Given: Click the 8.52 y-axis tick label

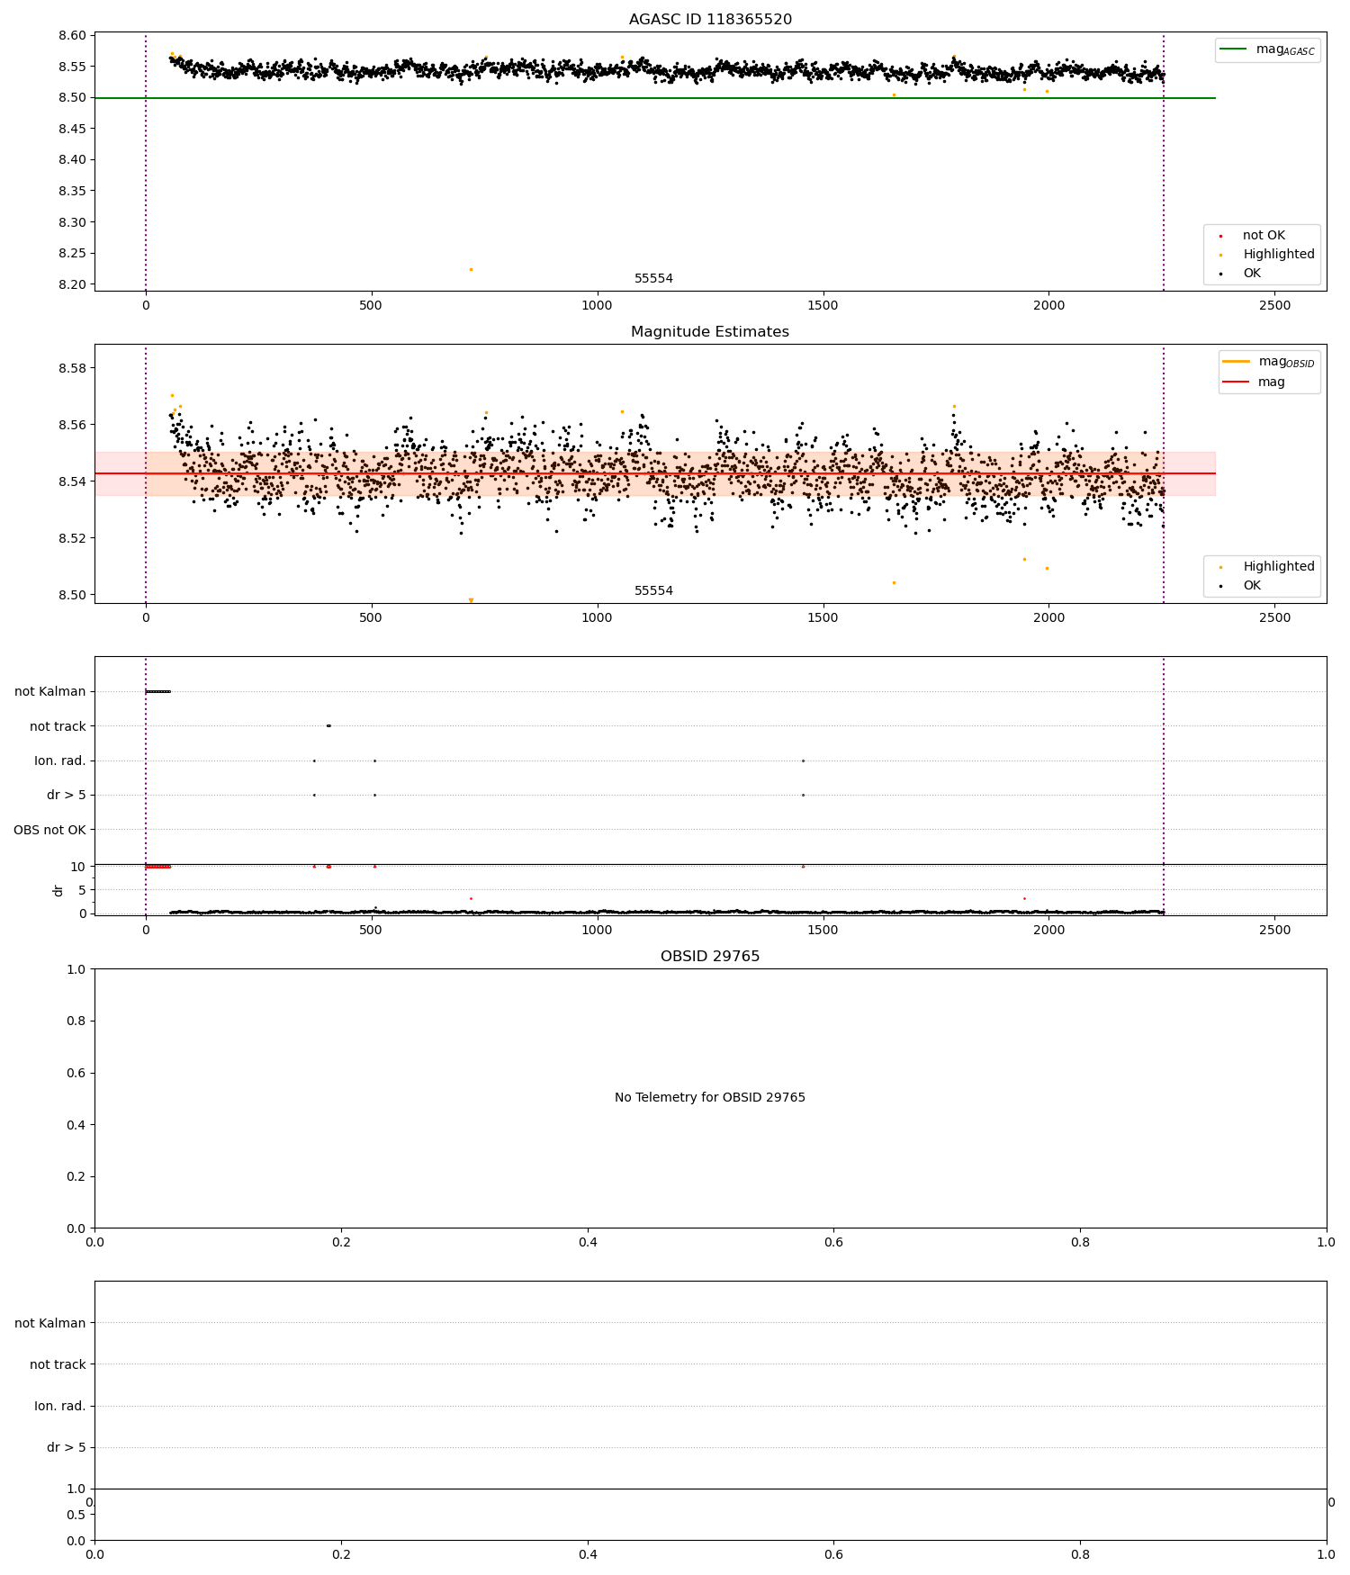Looking at the screenshot, I should click(x=73, y=539).
